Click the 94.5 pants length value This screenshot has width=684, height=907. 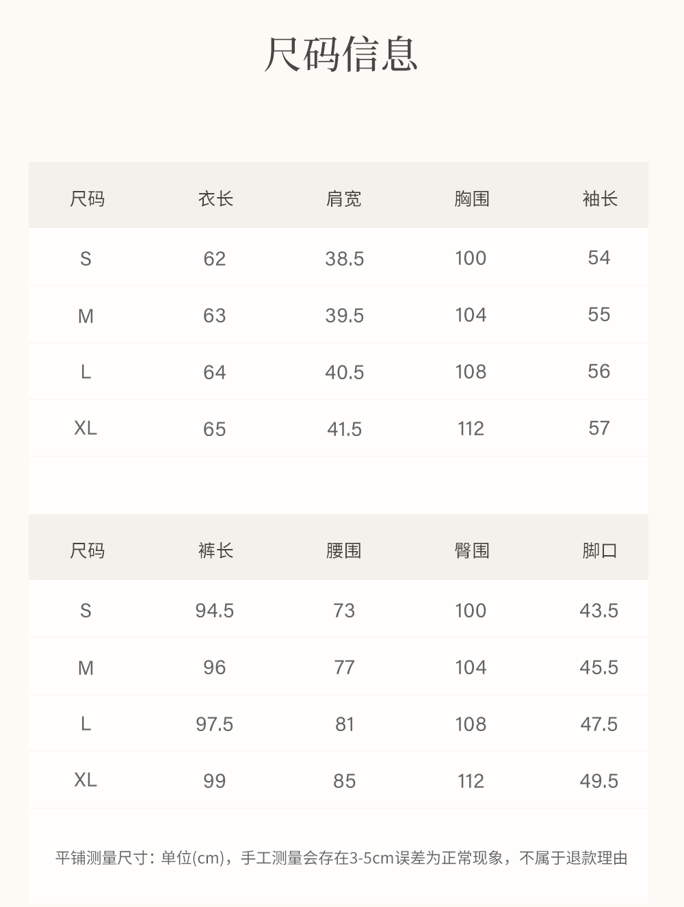215,611
